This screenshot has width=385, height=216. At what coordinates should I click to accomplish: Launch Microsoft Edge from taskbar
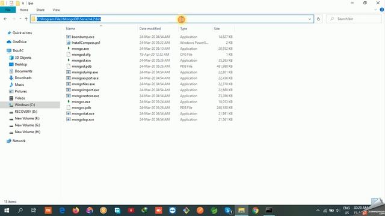[62, 211]
